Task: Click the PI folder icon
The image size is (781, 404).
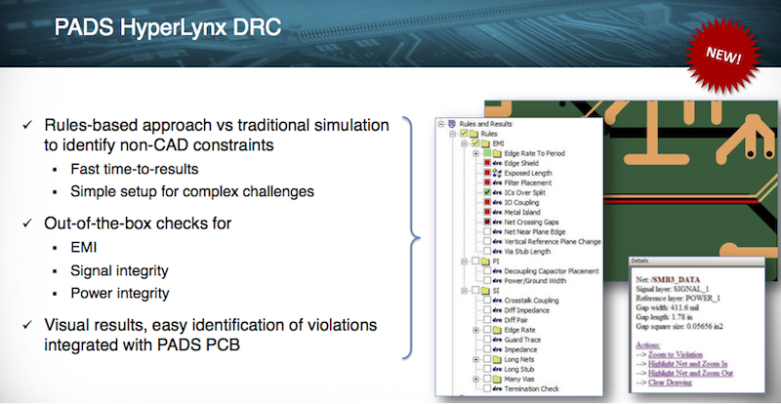Action: [484, 261]
